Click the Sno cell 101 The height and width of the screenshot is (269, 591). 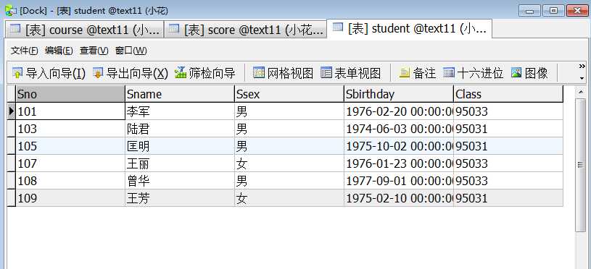70,111
